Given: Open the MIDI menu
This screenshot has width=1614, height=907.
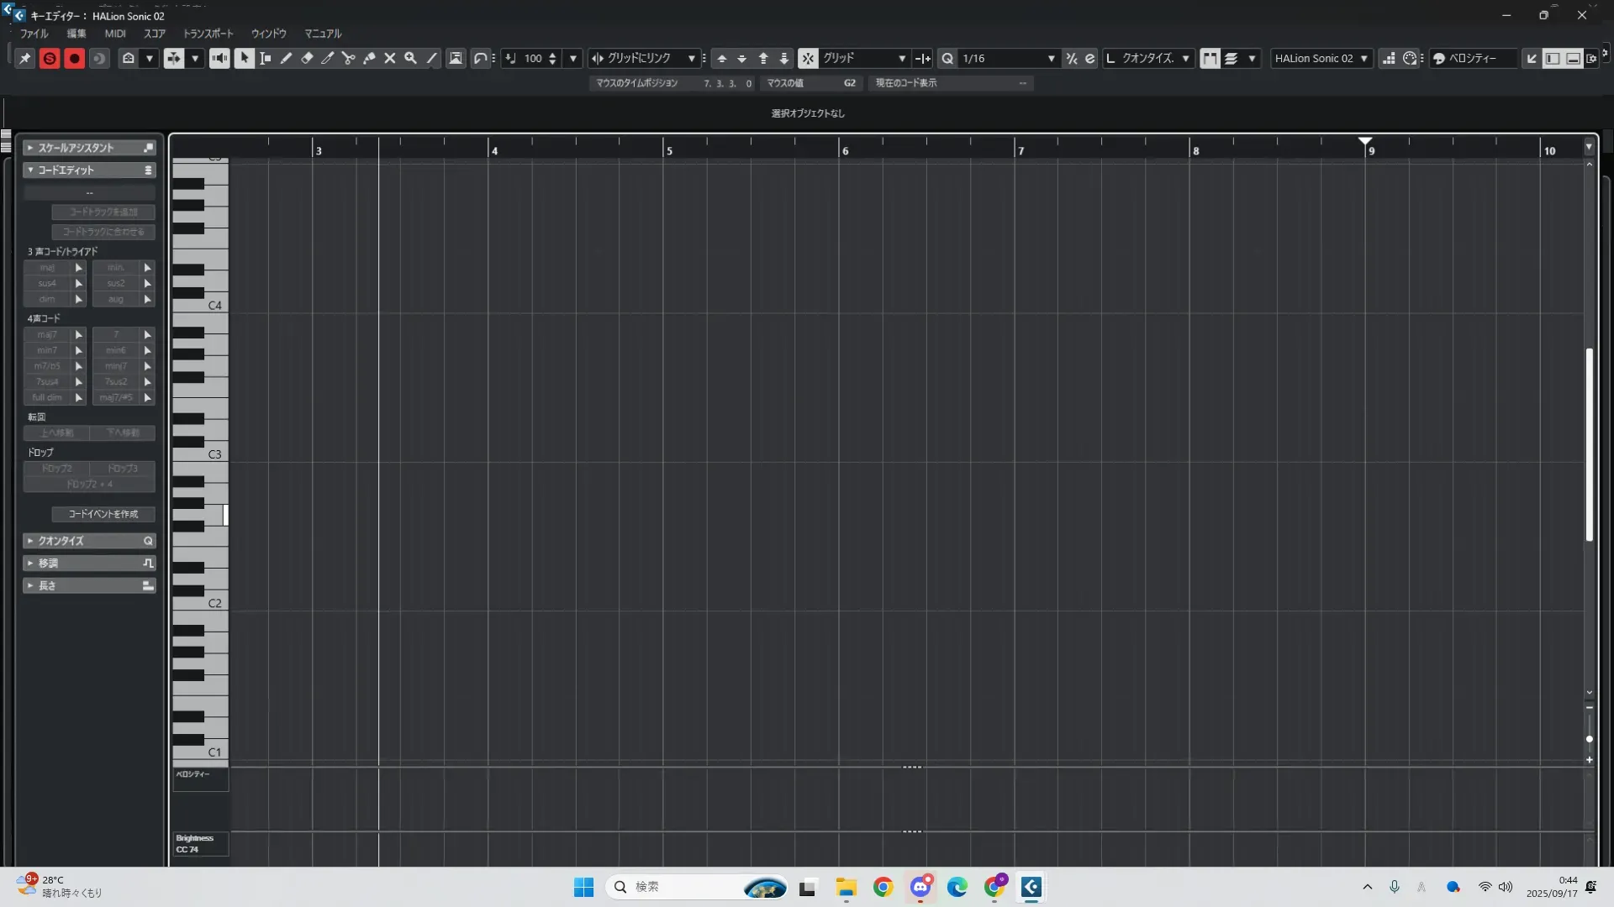Looking at the screenshot, I should pos(115,34).
